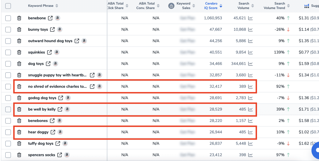The width and height of the screenshot is (319, 161).
Task: Tick the godog dog toys checkbox
Action: pos(8,98)
